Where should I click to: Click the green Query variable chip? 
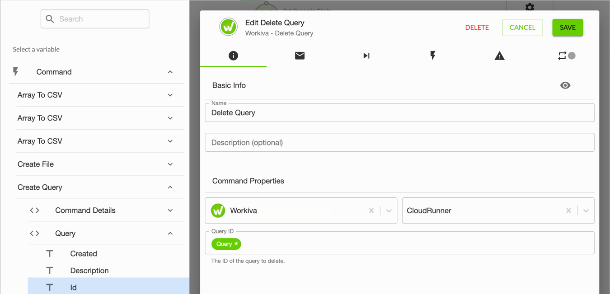(x=226, y=244)
